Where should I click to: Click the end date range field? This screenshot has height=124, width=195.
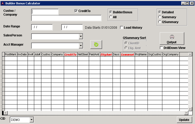tap(72, 27)
